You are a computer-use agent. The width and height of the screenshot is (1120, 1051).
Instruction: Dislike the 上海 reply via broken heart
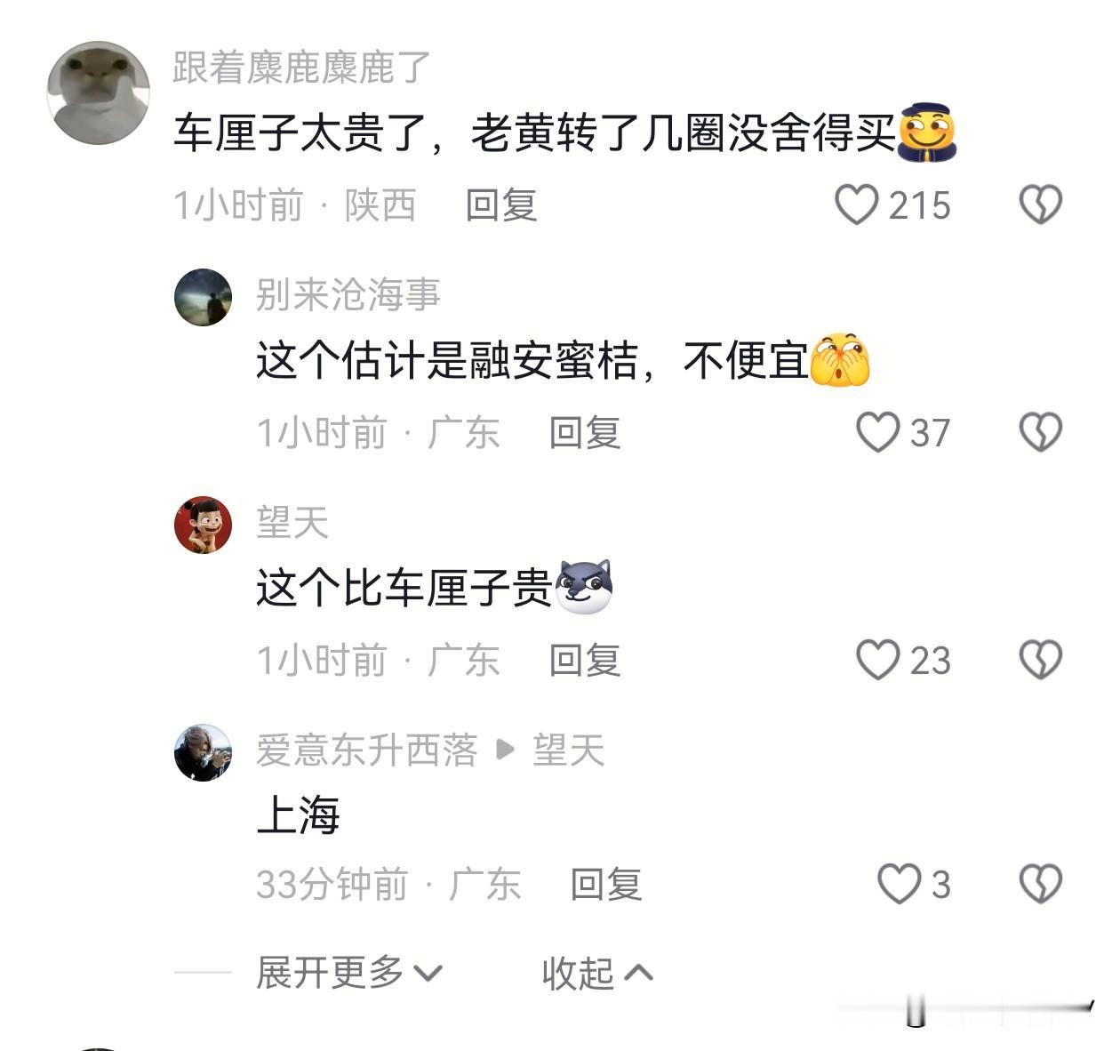[x=1040, y=884]
